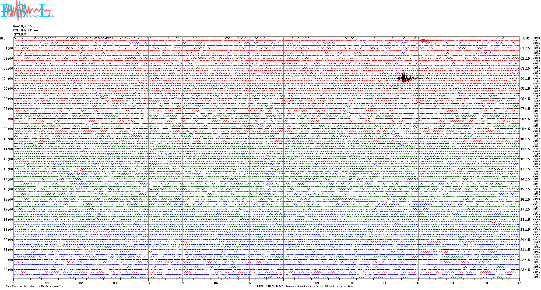Click the left UTC axis label
The width and height of the screenshot is (541, 290).
tap(3, 38)
